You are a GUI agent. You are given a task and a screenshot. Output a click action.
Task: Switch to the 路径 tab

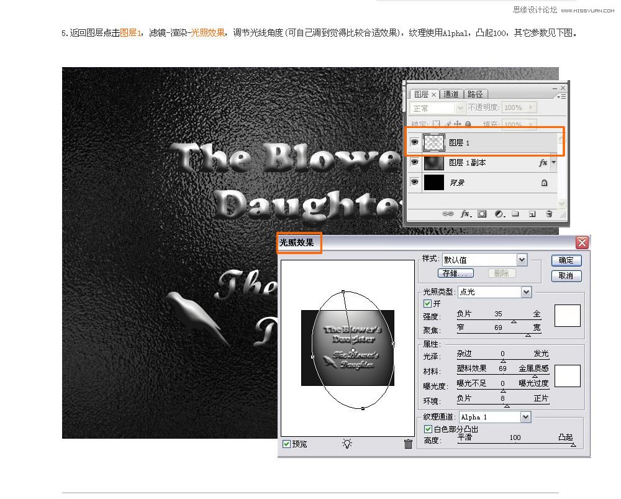point(475,94)
